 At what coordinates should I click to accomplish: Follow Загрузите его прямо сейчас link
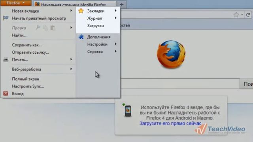point(170,123)
